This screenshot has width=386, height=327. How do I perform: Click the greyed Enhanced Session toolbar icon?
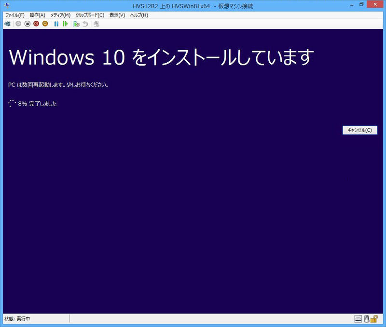click(x=96, y=24)
